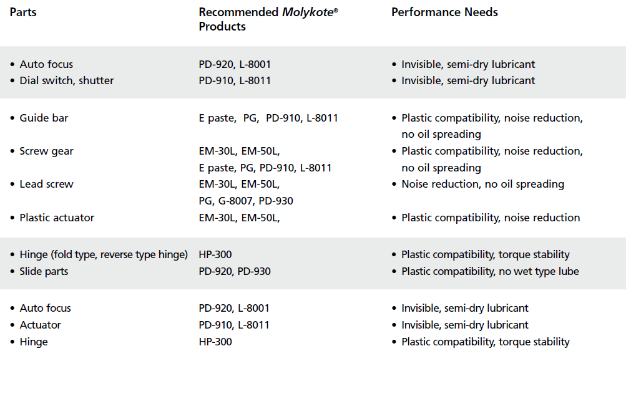Click the Lead screw part entry
This screenshot has width=626, height=399.
46,184
